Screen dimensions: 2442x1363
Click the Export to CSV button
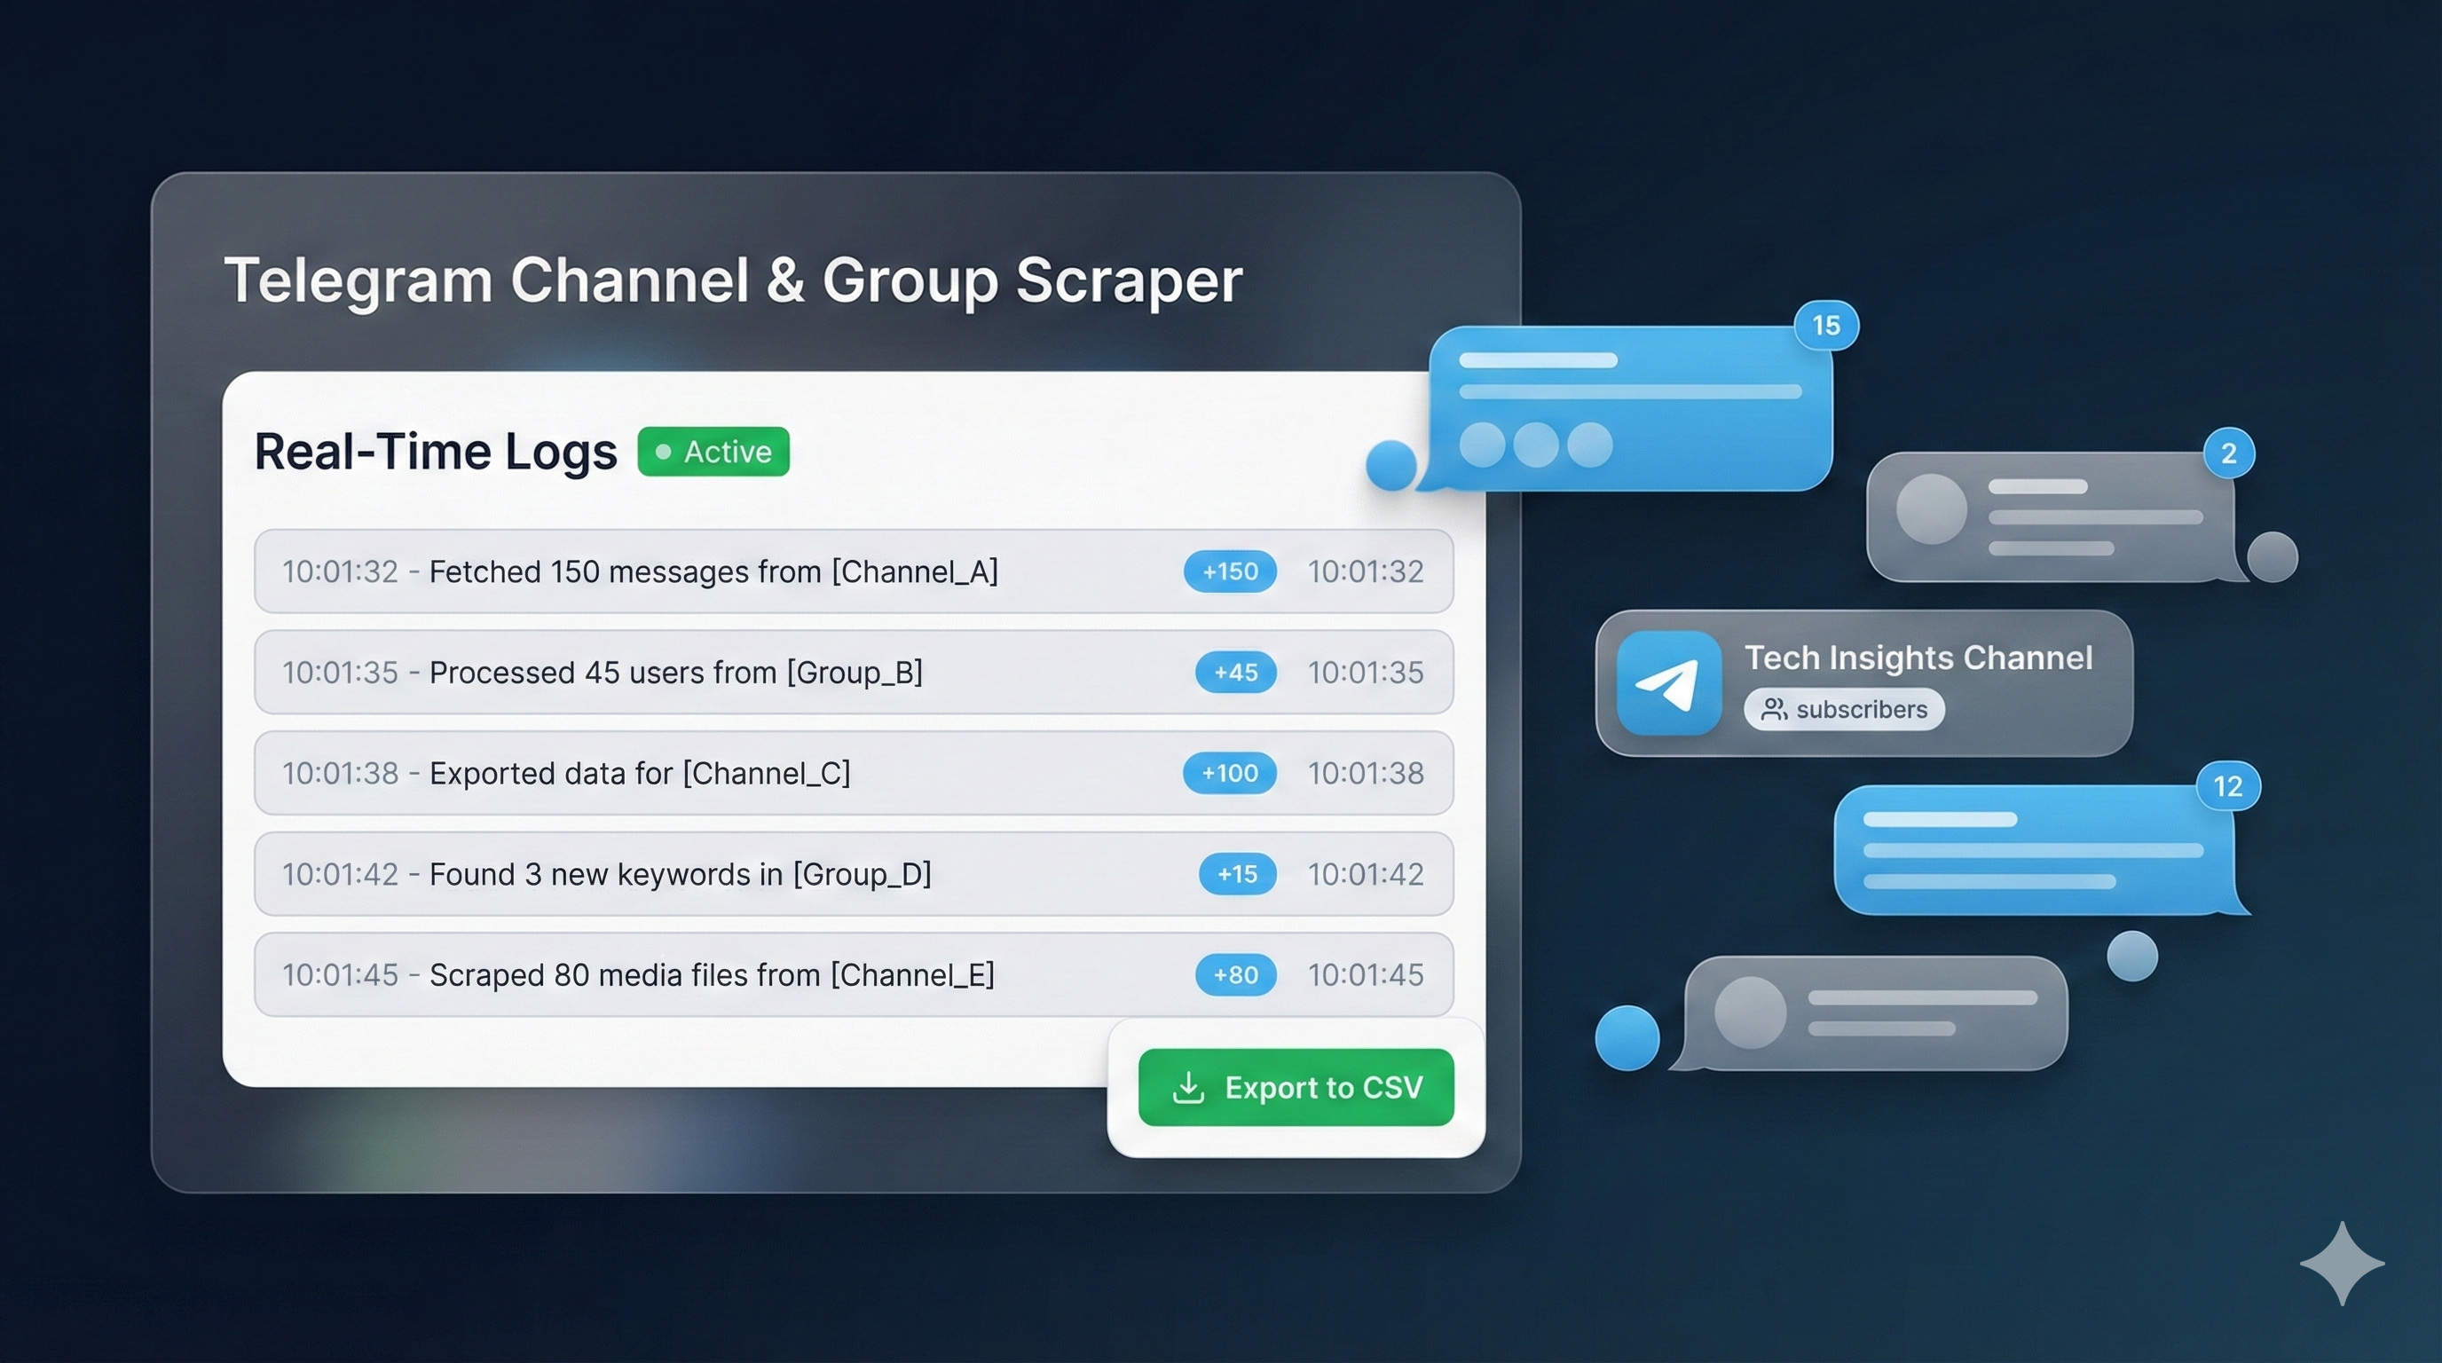point(1296,1087)
